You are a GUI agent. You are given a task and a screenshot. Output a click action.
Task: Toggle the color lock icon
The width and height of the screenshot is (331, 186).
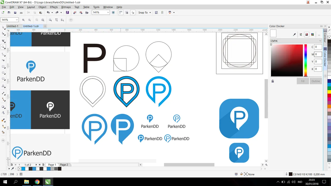pyautogui.click(x=273, y=81)
